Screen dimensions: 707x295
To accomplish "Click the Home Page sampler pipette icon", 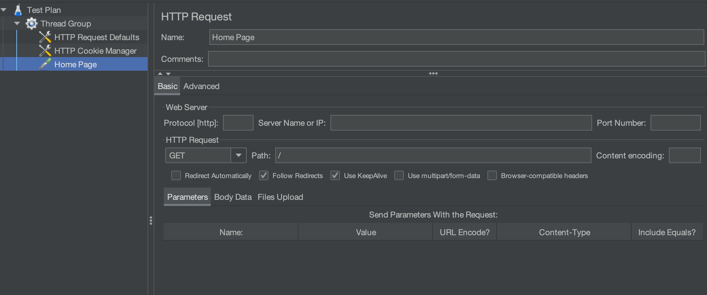I will tap(45, 64).
